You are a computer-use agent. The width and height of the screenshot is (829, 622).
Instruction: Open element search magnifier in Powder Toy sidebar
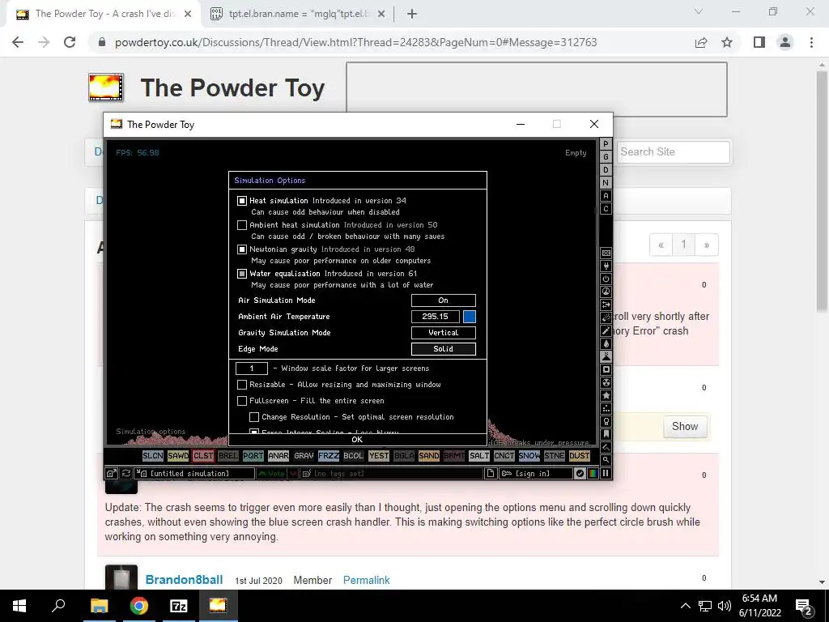[606, 460]
